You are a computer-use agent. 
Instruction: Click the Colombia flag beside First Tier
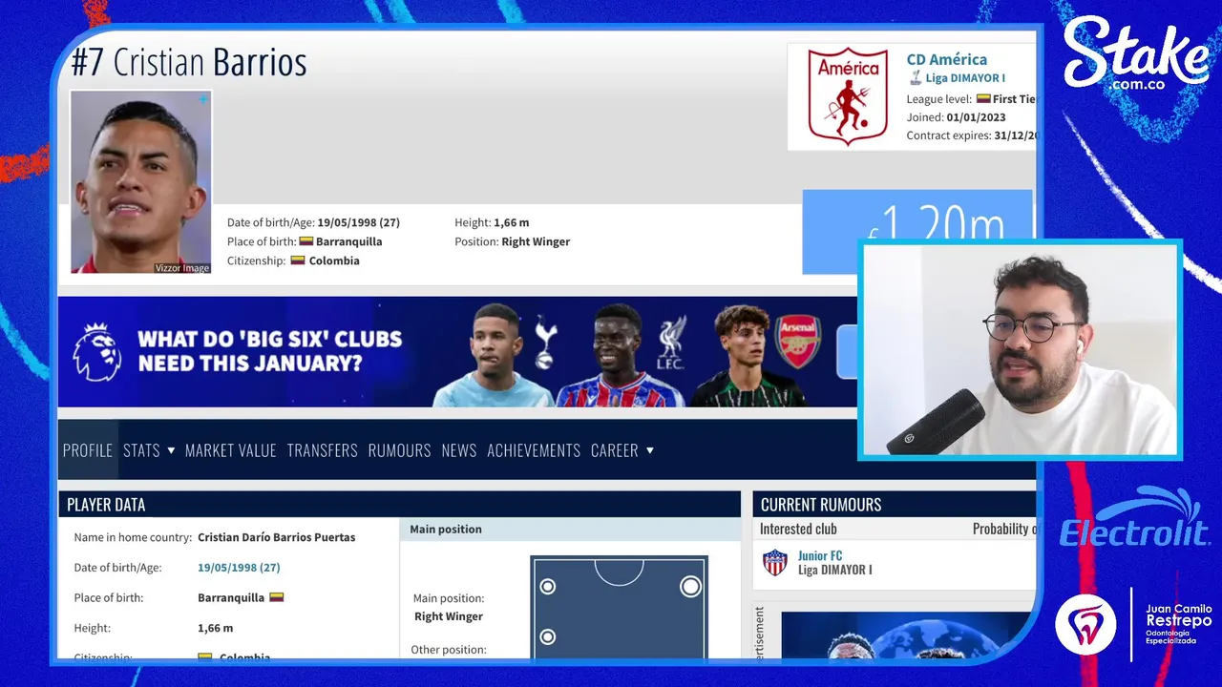click(x=983, y=98)
